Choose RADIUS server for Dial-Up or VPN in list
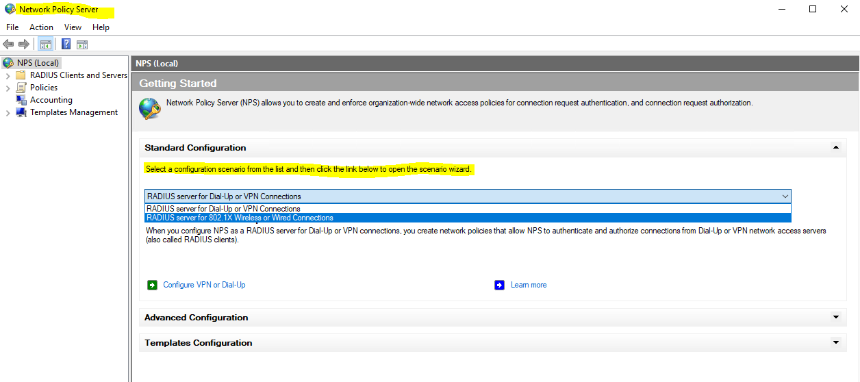 click(468, 209)
